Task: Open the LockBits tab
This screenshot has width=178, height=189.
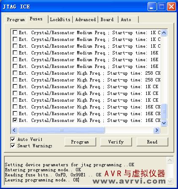Action: (60, 19)
